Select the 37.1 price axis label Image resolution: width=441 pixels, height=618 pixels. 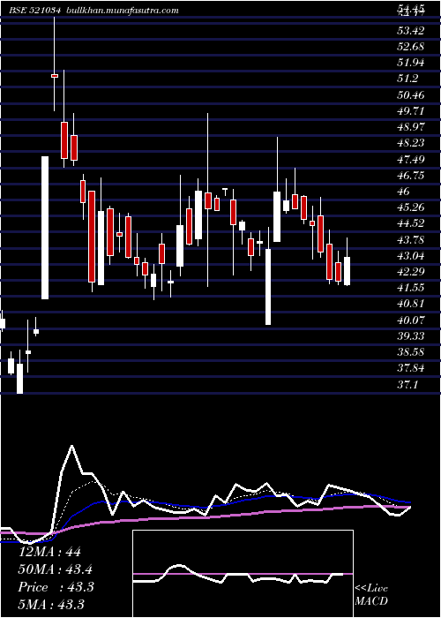point(407,385)
